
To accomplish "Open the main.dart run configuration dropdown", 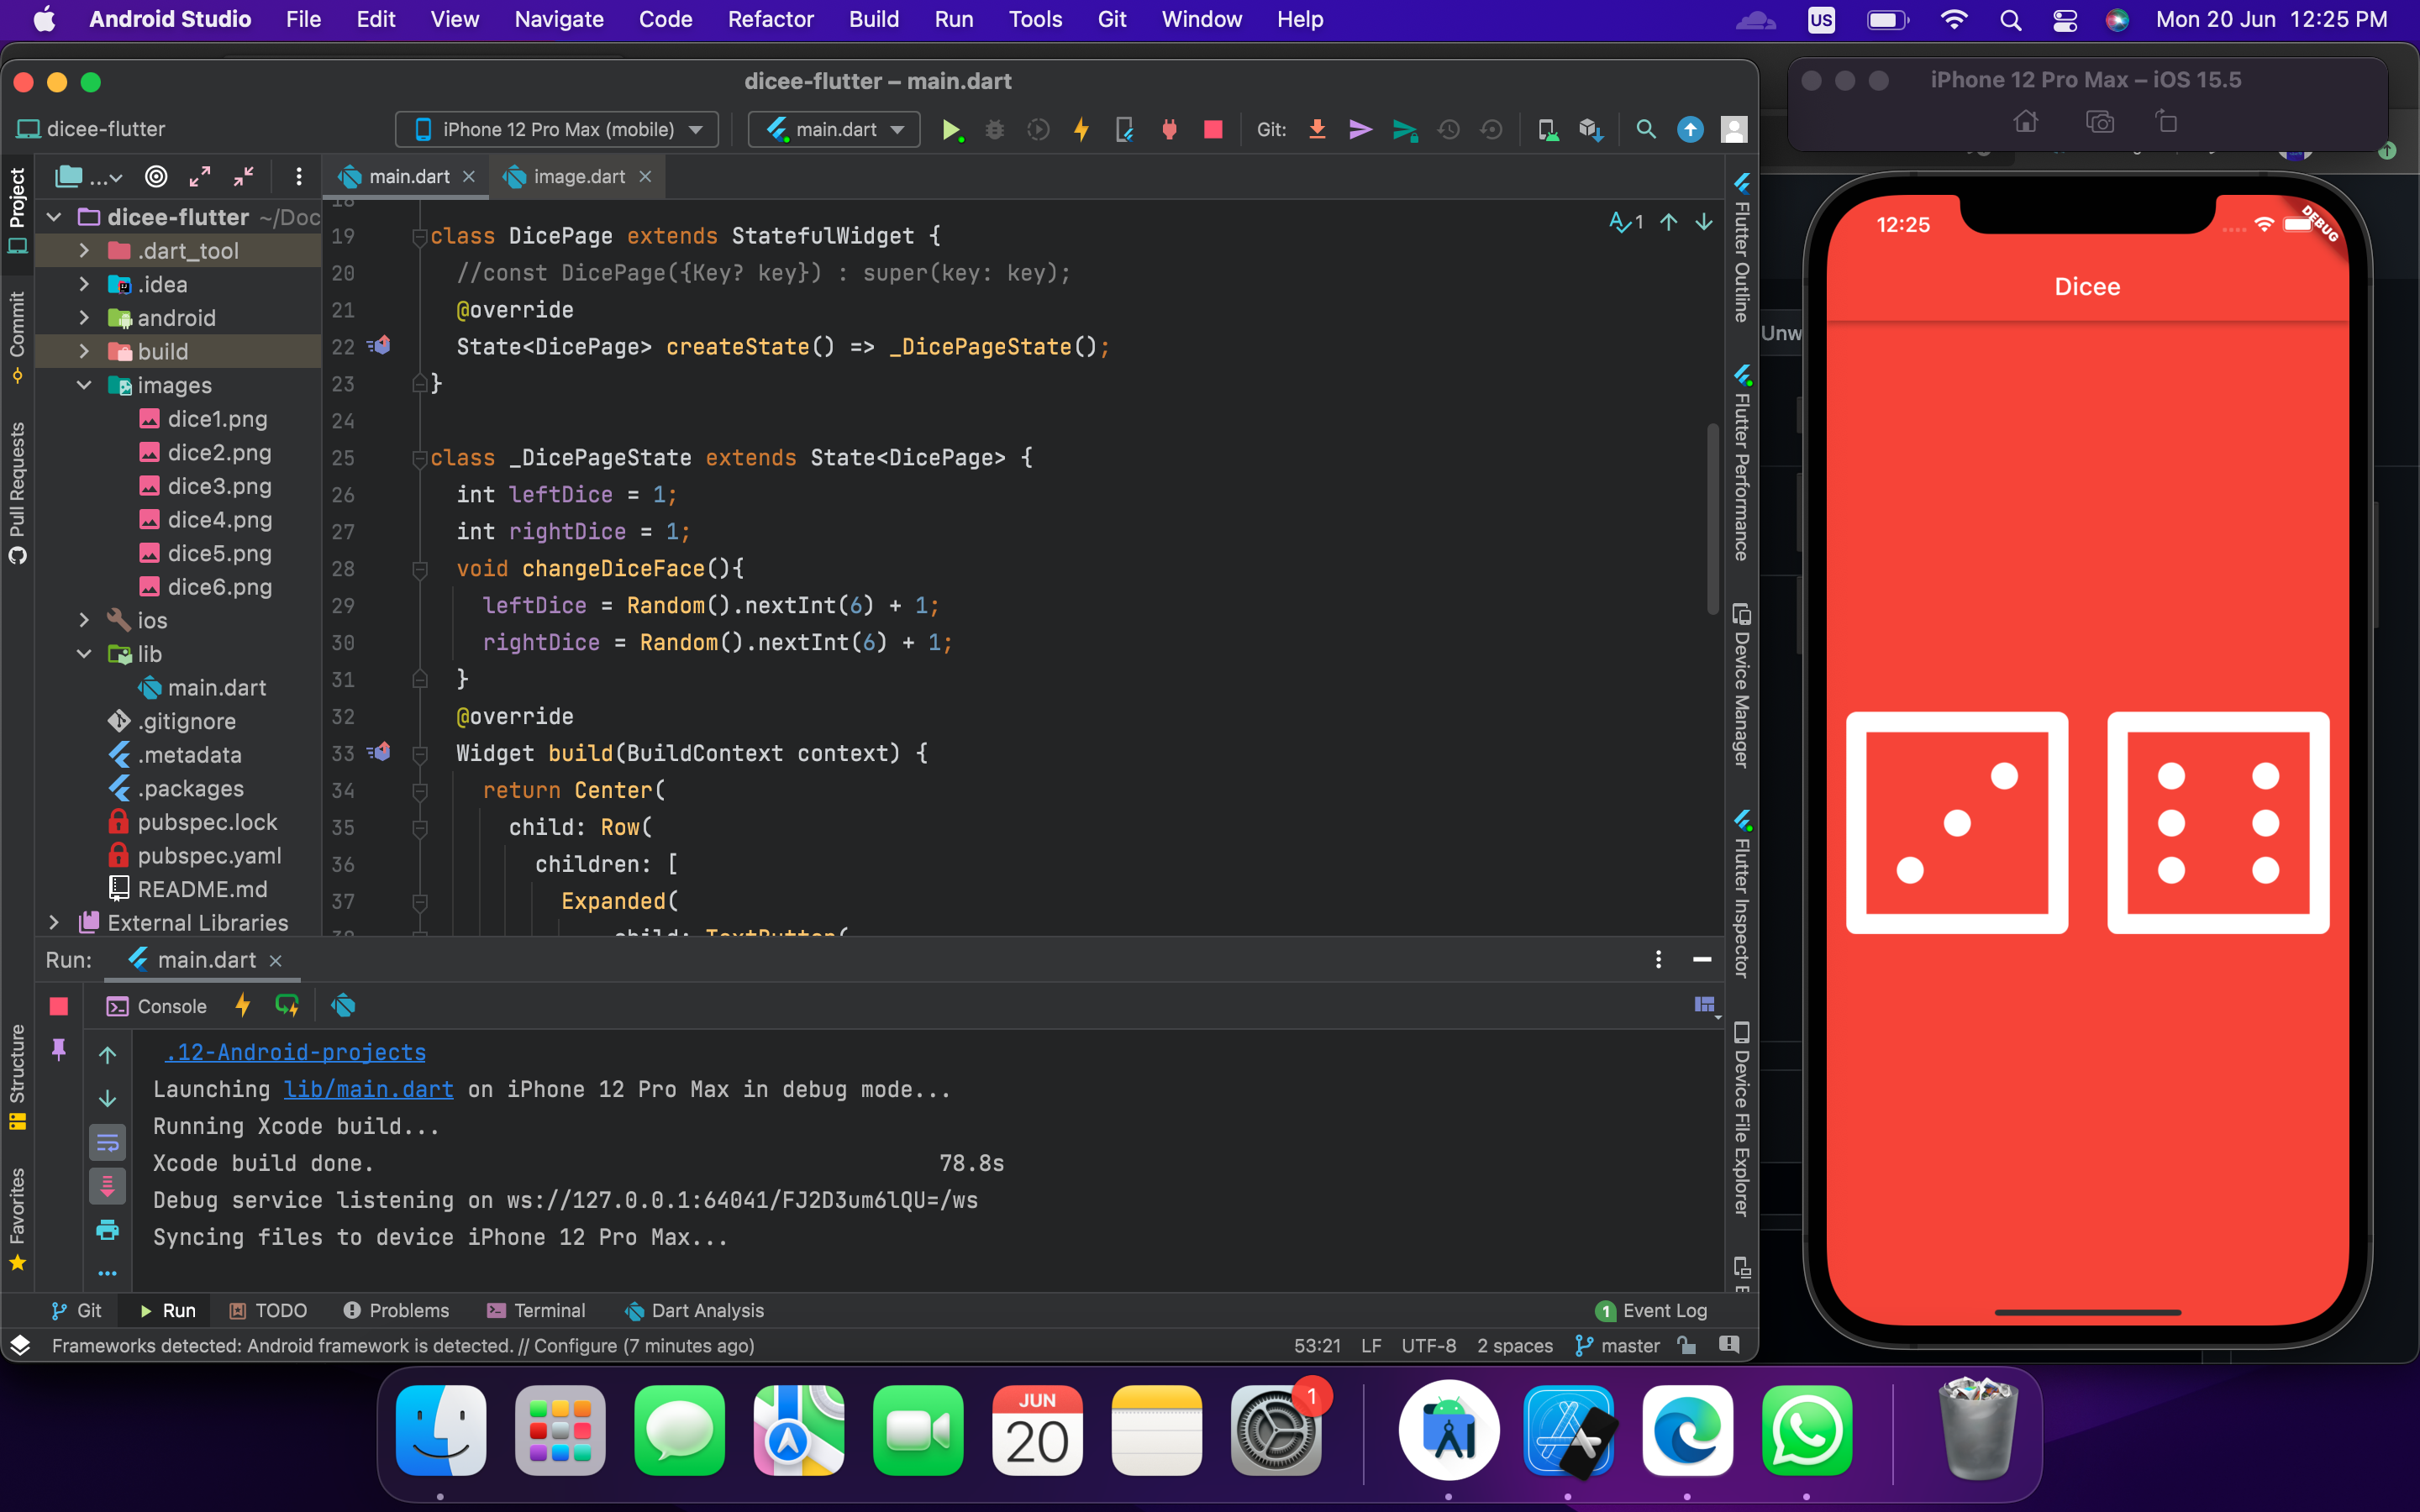I will tap(833, 129).
